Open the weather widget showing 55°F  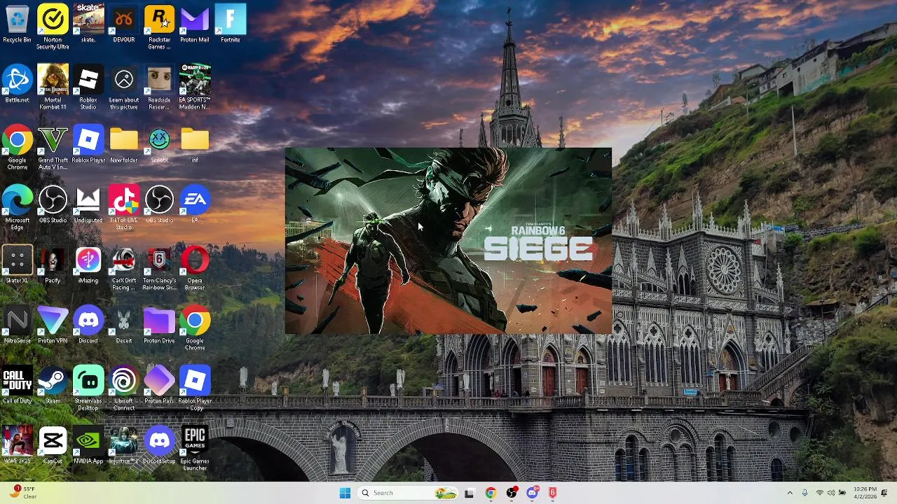23,493
